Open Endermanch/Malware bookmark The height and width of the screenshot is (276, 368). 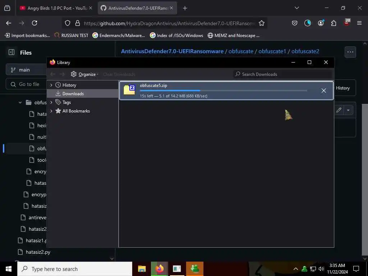[x=119, y=36]
